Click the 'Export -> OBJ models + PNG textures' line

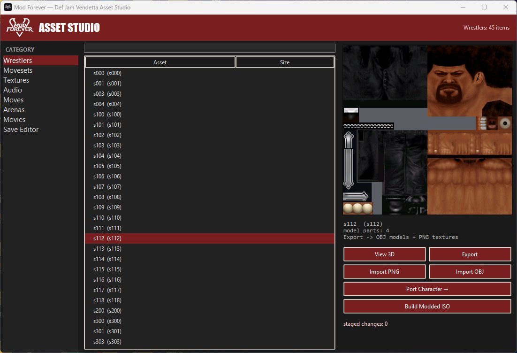(401, 237)
